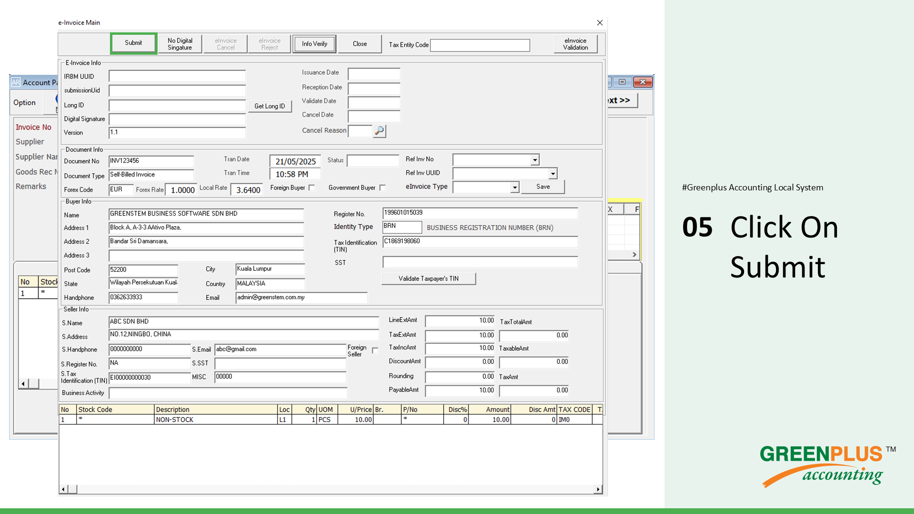Image resolution: width=914 pixels, height=514 pixels.
Task: Click Invoice No label in Account window
Action: coord(33,128)
